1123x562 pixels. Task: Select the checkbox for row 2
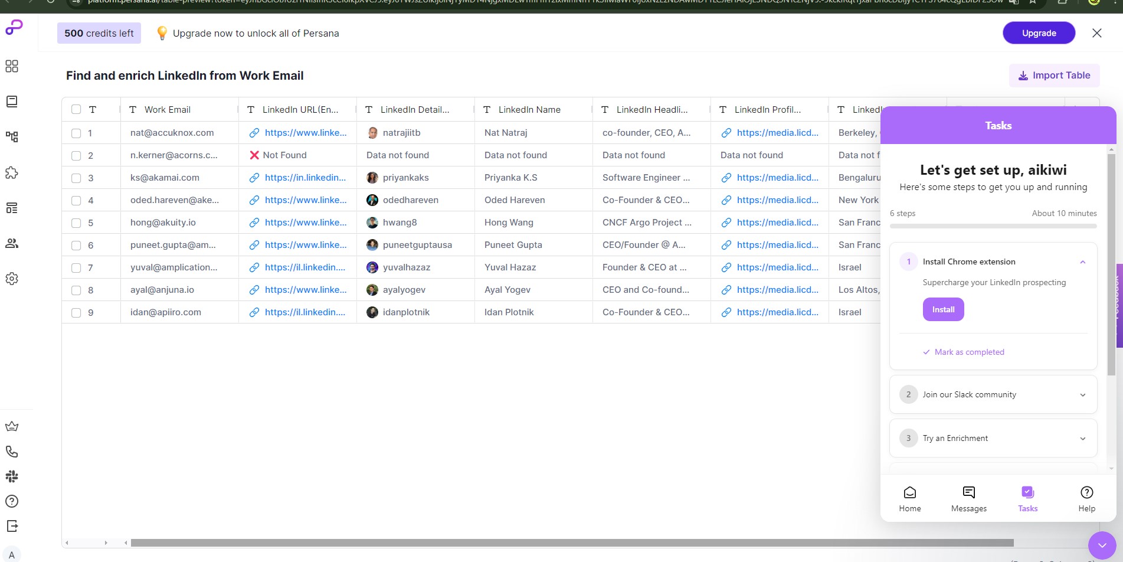tap(76, 156)
